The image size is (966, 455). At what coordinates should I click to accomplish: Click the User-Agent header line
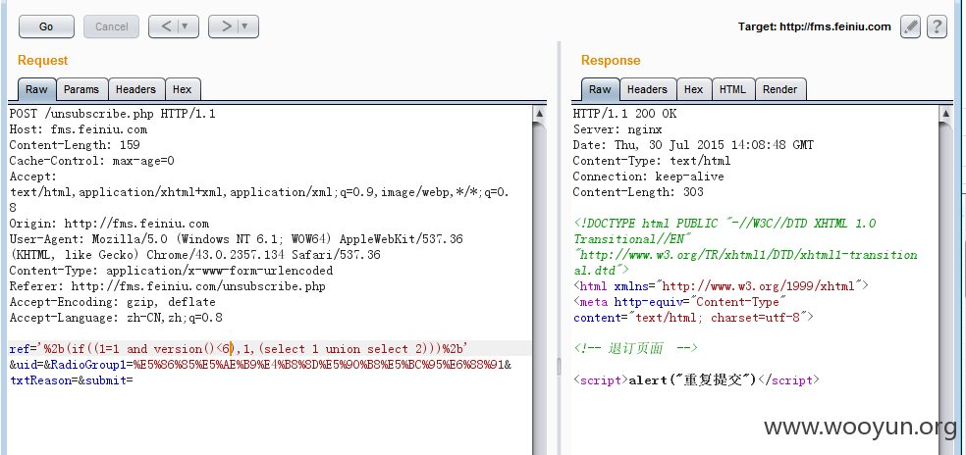click(236, 247)
